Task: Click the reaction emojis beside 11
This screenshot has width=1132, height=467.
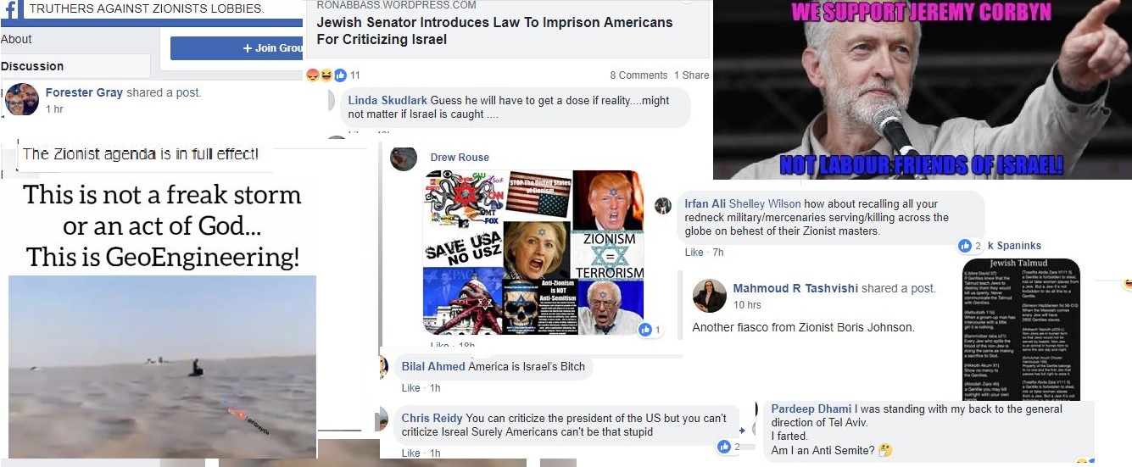Action: point(326,75)
